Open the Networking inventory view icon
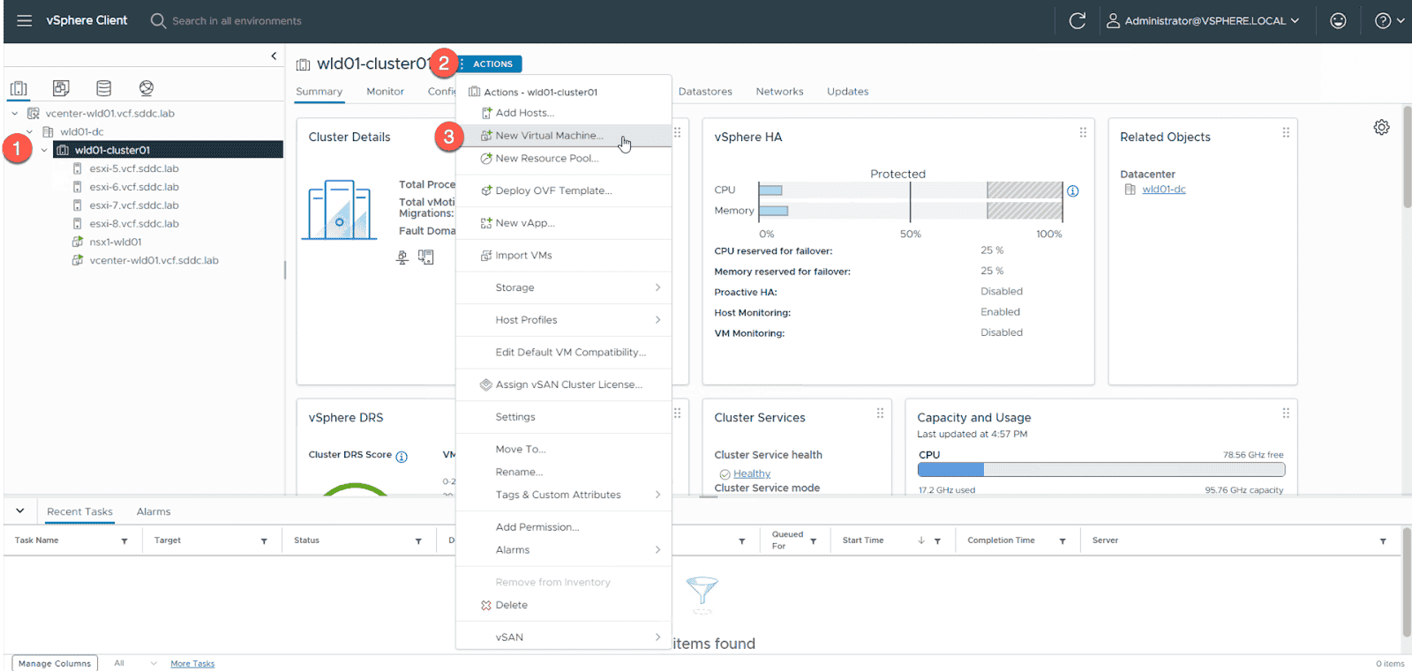 [x=146, y=88]
